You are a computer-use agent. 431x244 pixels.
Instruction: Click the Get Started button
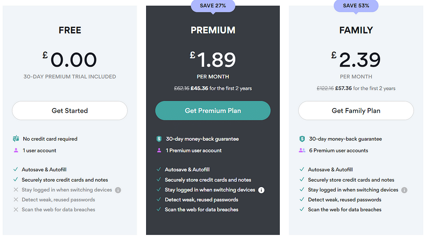(x=70, y=111)
